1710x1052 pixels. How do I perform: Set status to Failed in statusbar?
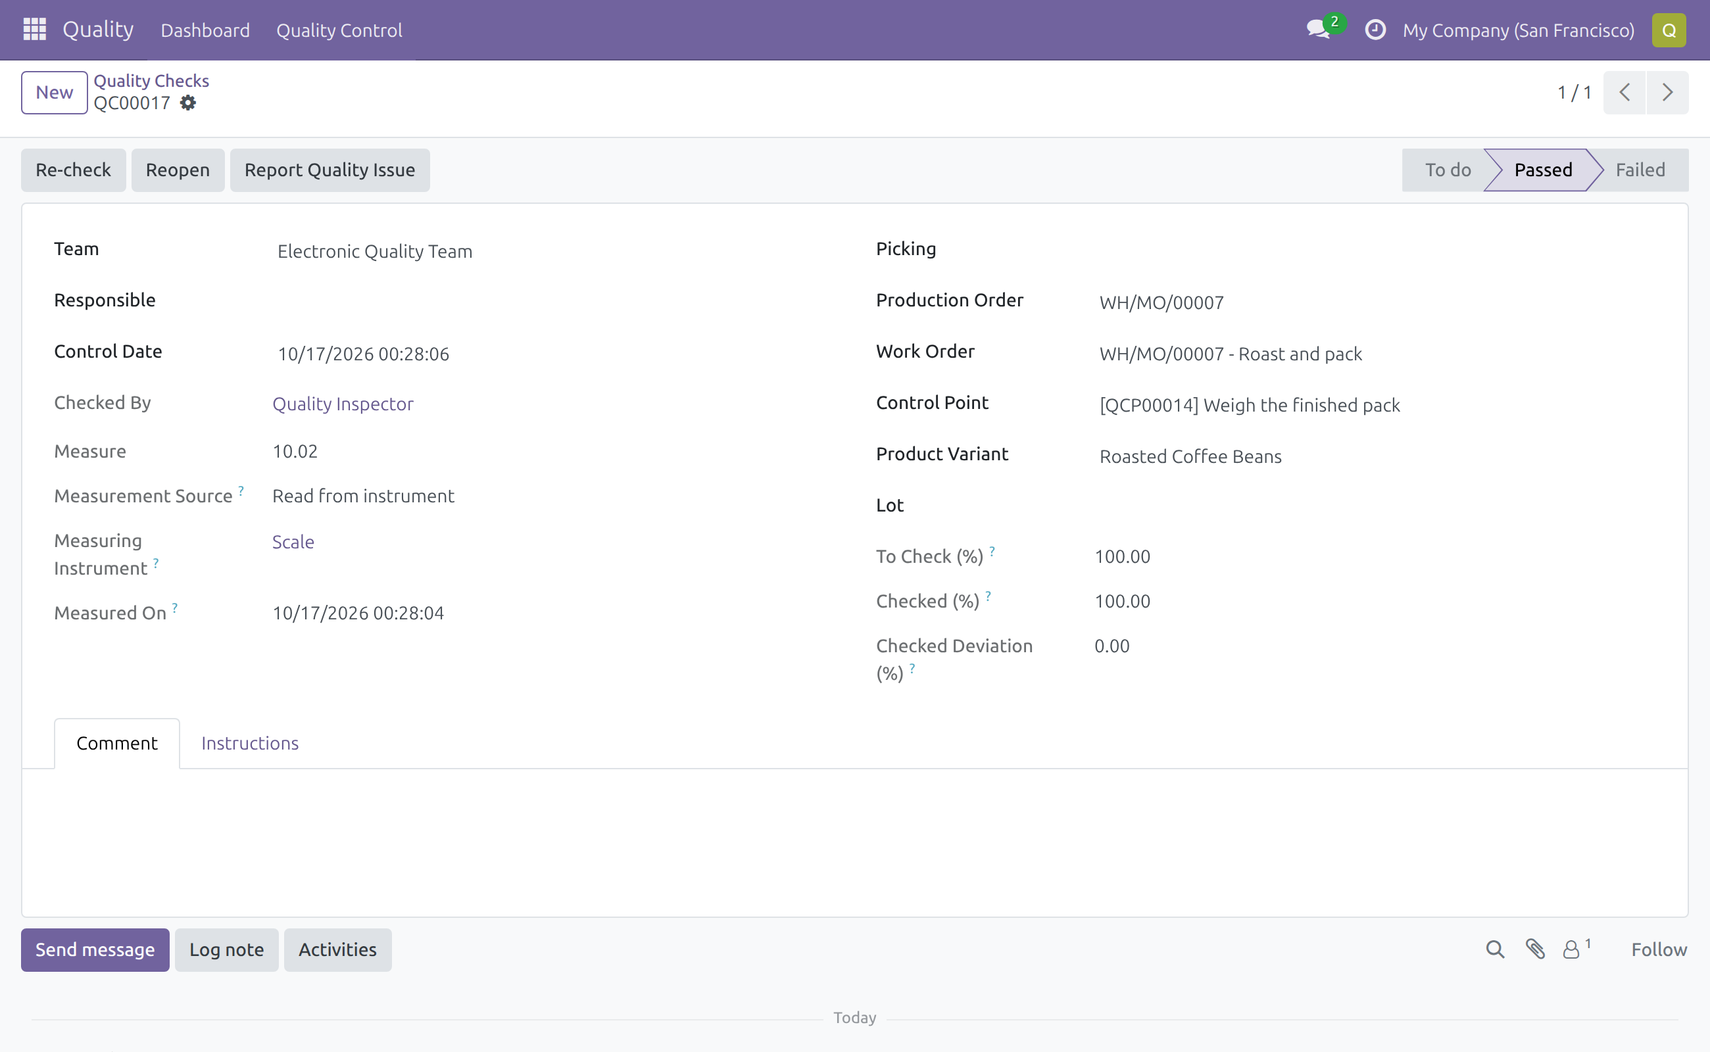[x=1640, y=170]
